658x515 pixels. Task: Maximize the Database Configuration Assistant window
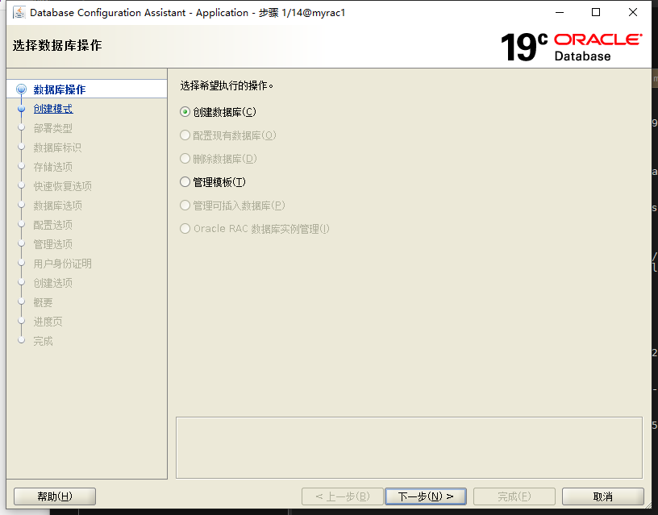596,13
